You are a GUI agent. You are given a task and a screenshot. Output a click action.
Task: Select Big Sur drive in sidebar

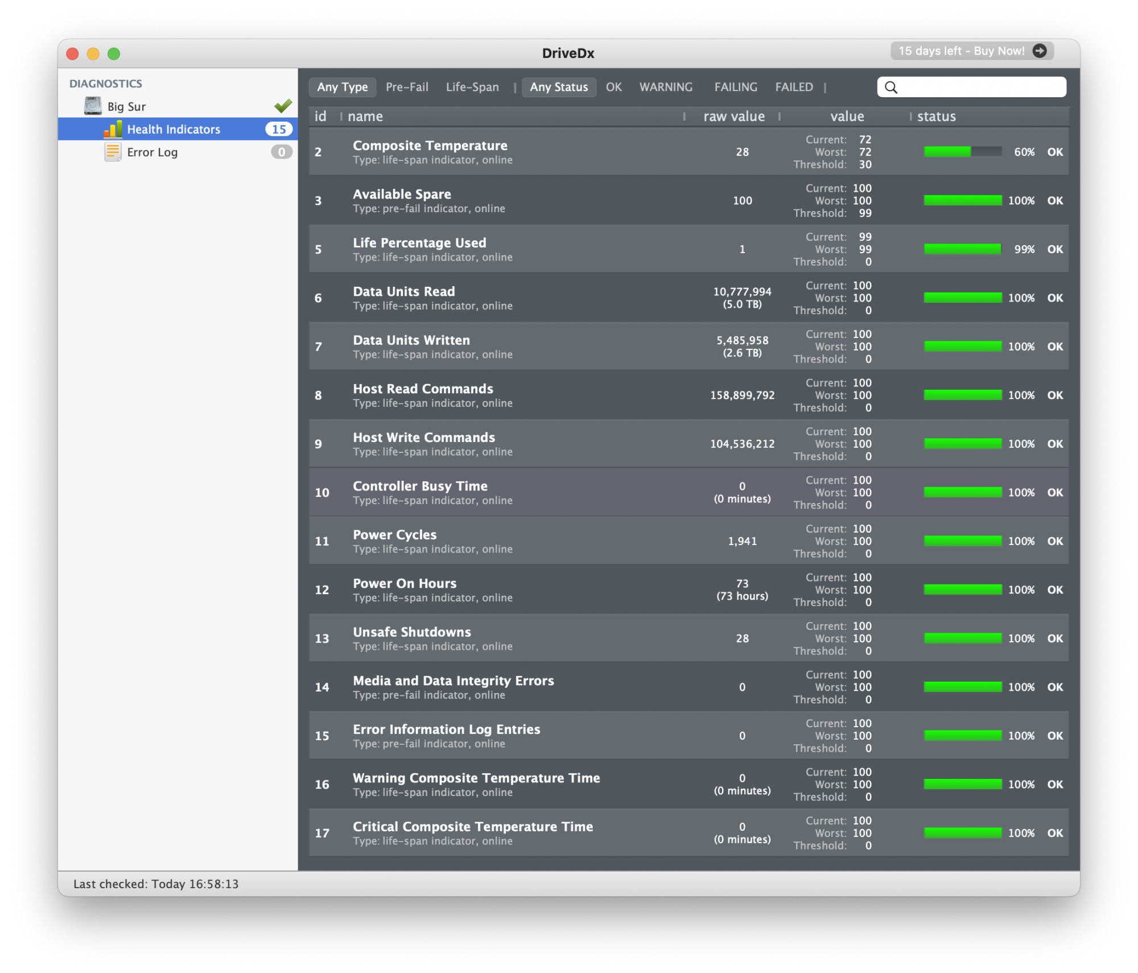click(178, 106)
